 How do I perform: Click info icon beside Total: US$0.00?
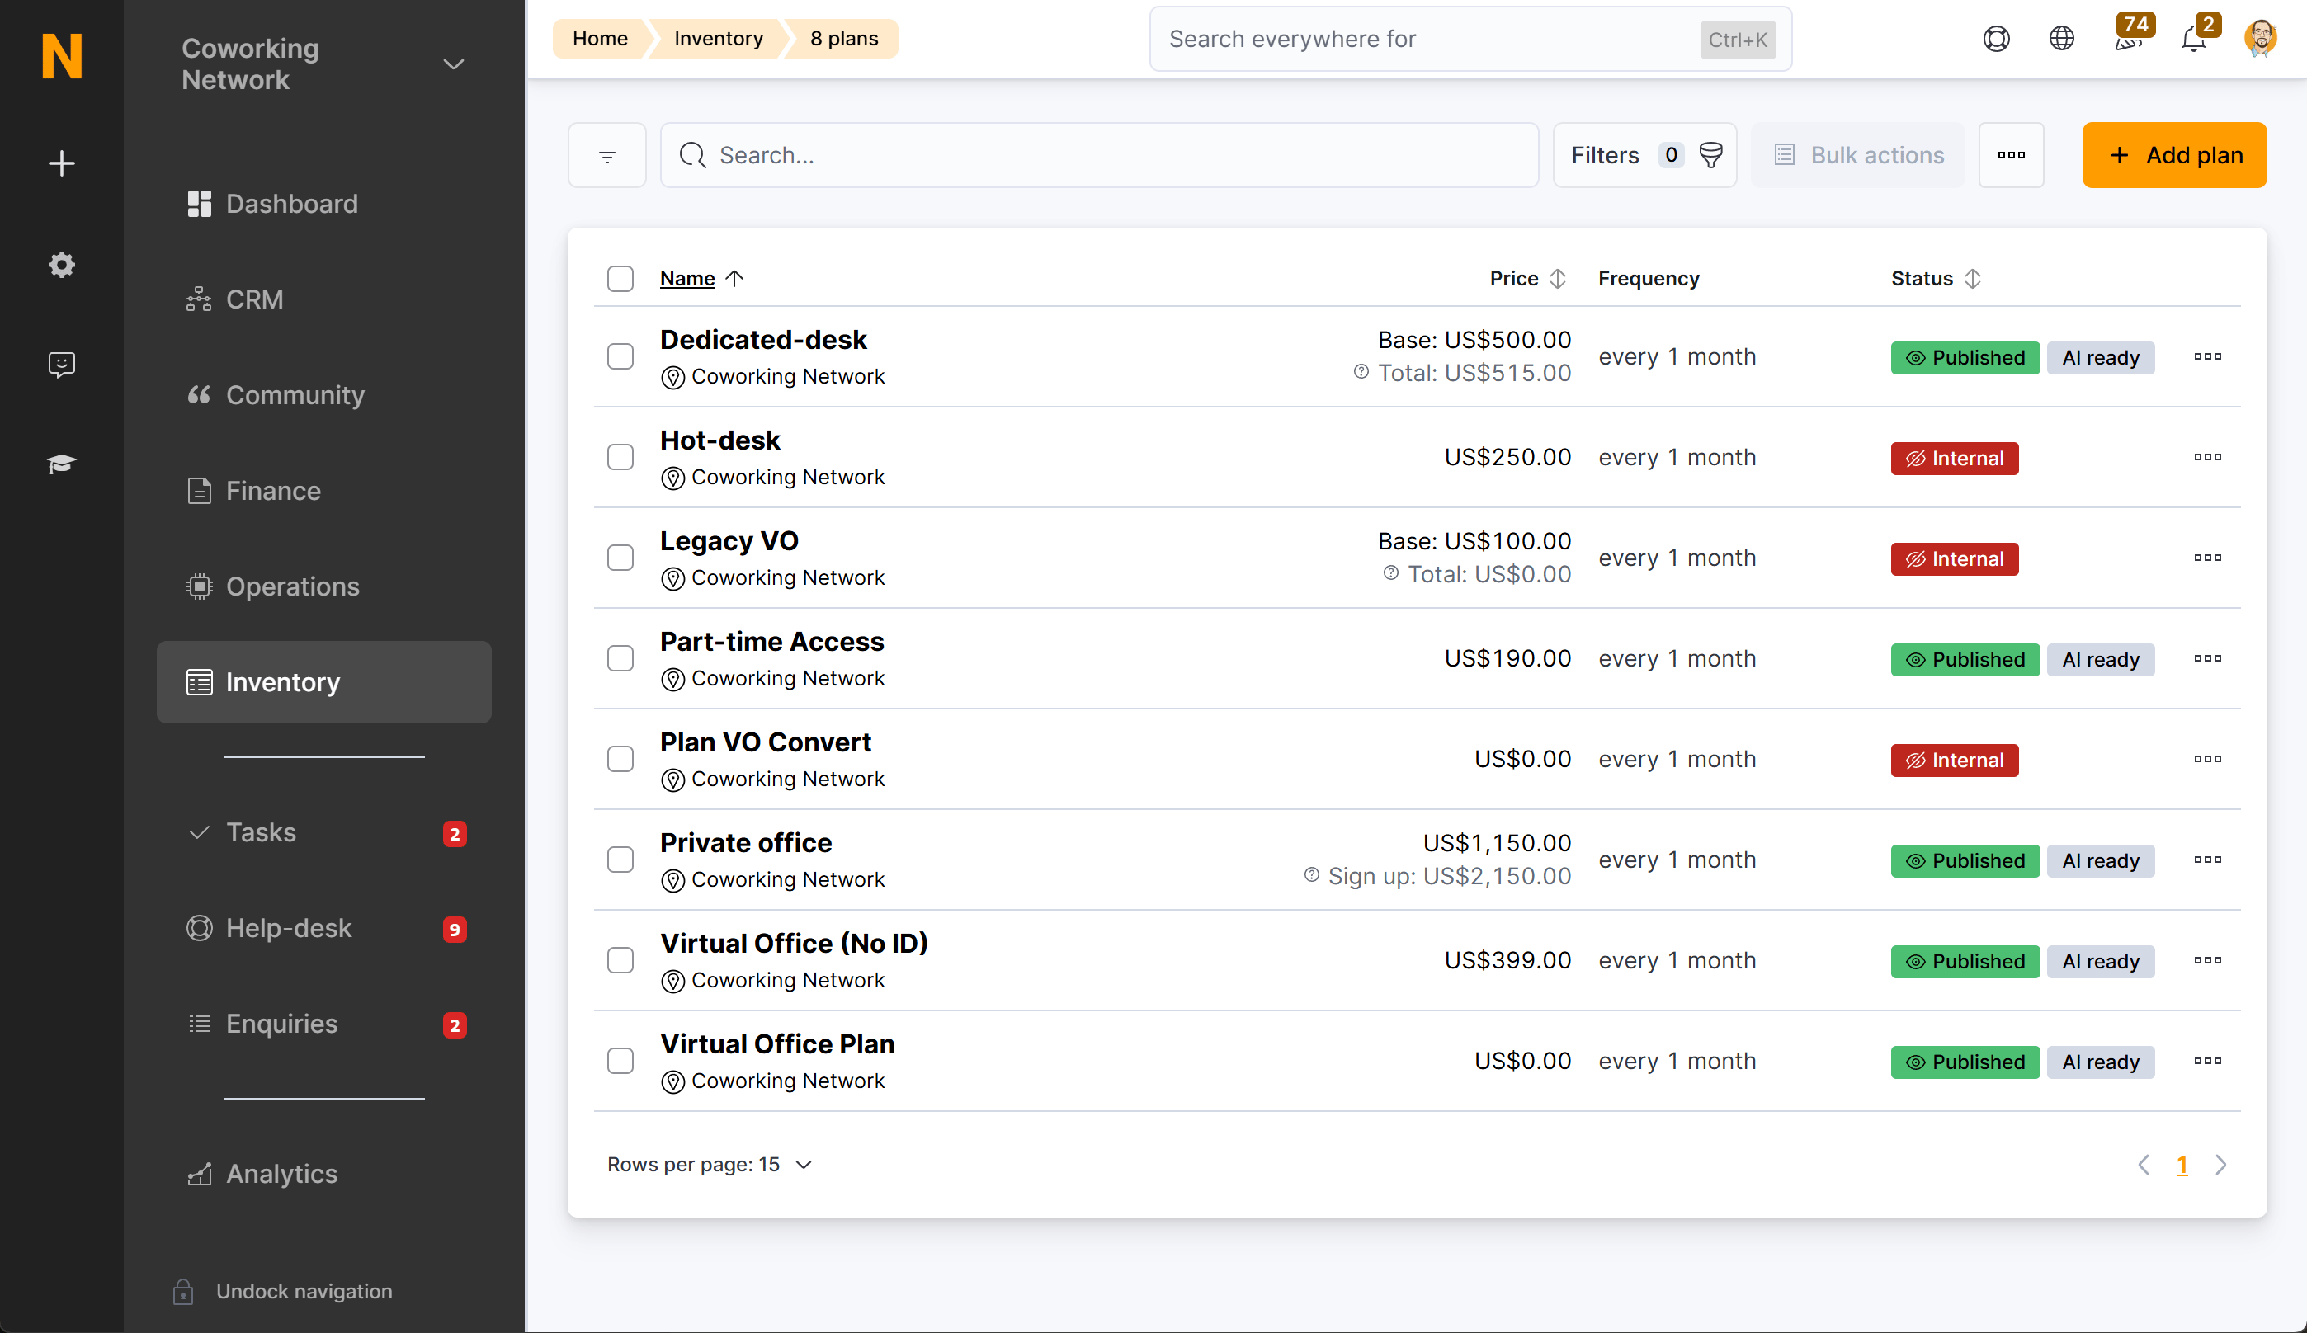[x=1390, y=573]
